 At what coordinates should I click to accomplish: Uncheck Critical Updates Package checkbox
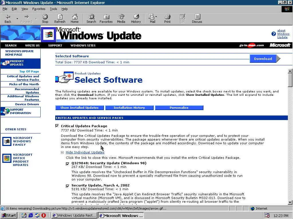tap(57, 126)
